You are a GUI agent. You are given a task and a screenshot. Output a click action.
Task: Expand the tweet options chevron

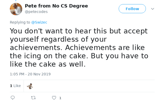pyautogui.click(x=152, y=9)
